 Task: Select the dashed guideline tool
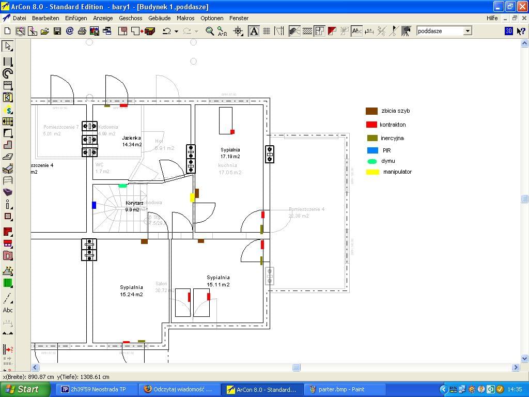click(8, 298)
